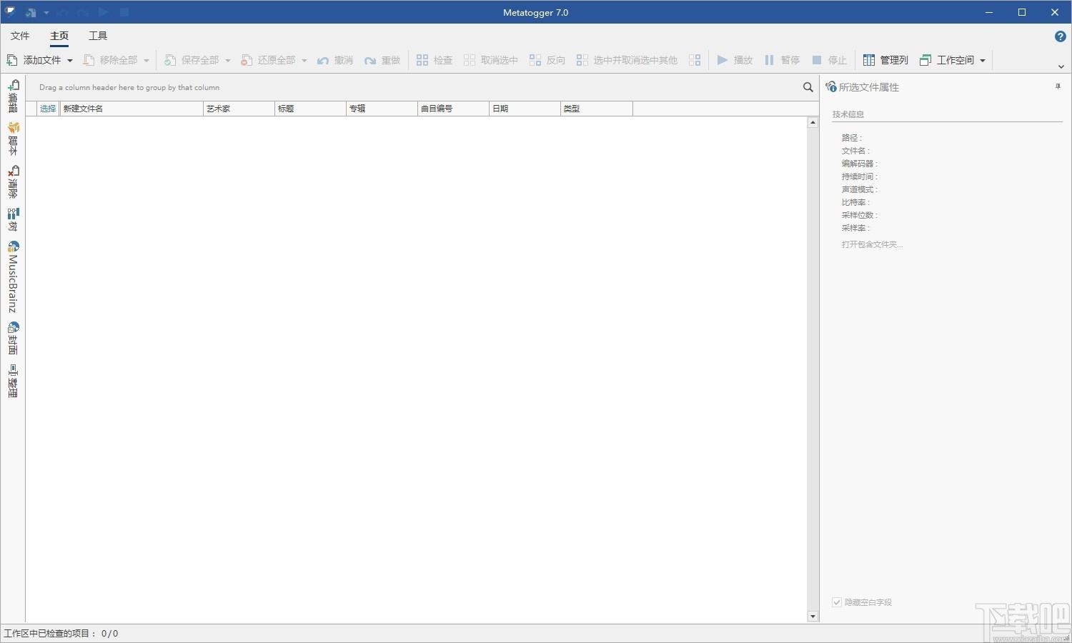Click the 撤消 undo button
This screenshot has width=1072, height=643.
pyautogui.click(x=335, y=60)
